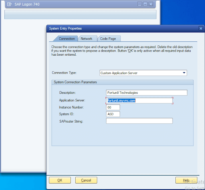Image resolution: width=205 pixels, height=190 pixels.
Task: Expand the Connection Type dropdown arrow
Action: coord(184,73)
